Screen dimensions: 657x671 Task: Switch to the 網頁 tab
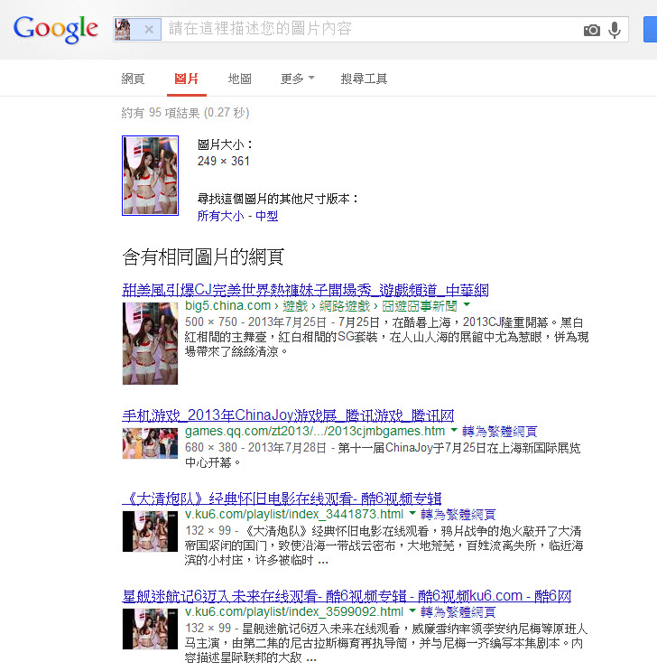[x=133, y=79]
